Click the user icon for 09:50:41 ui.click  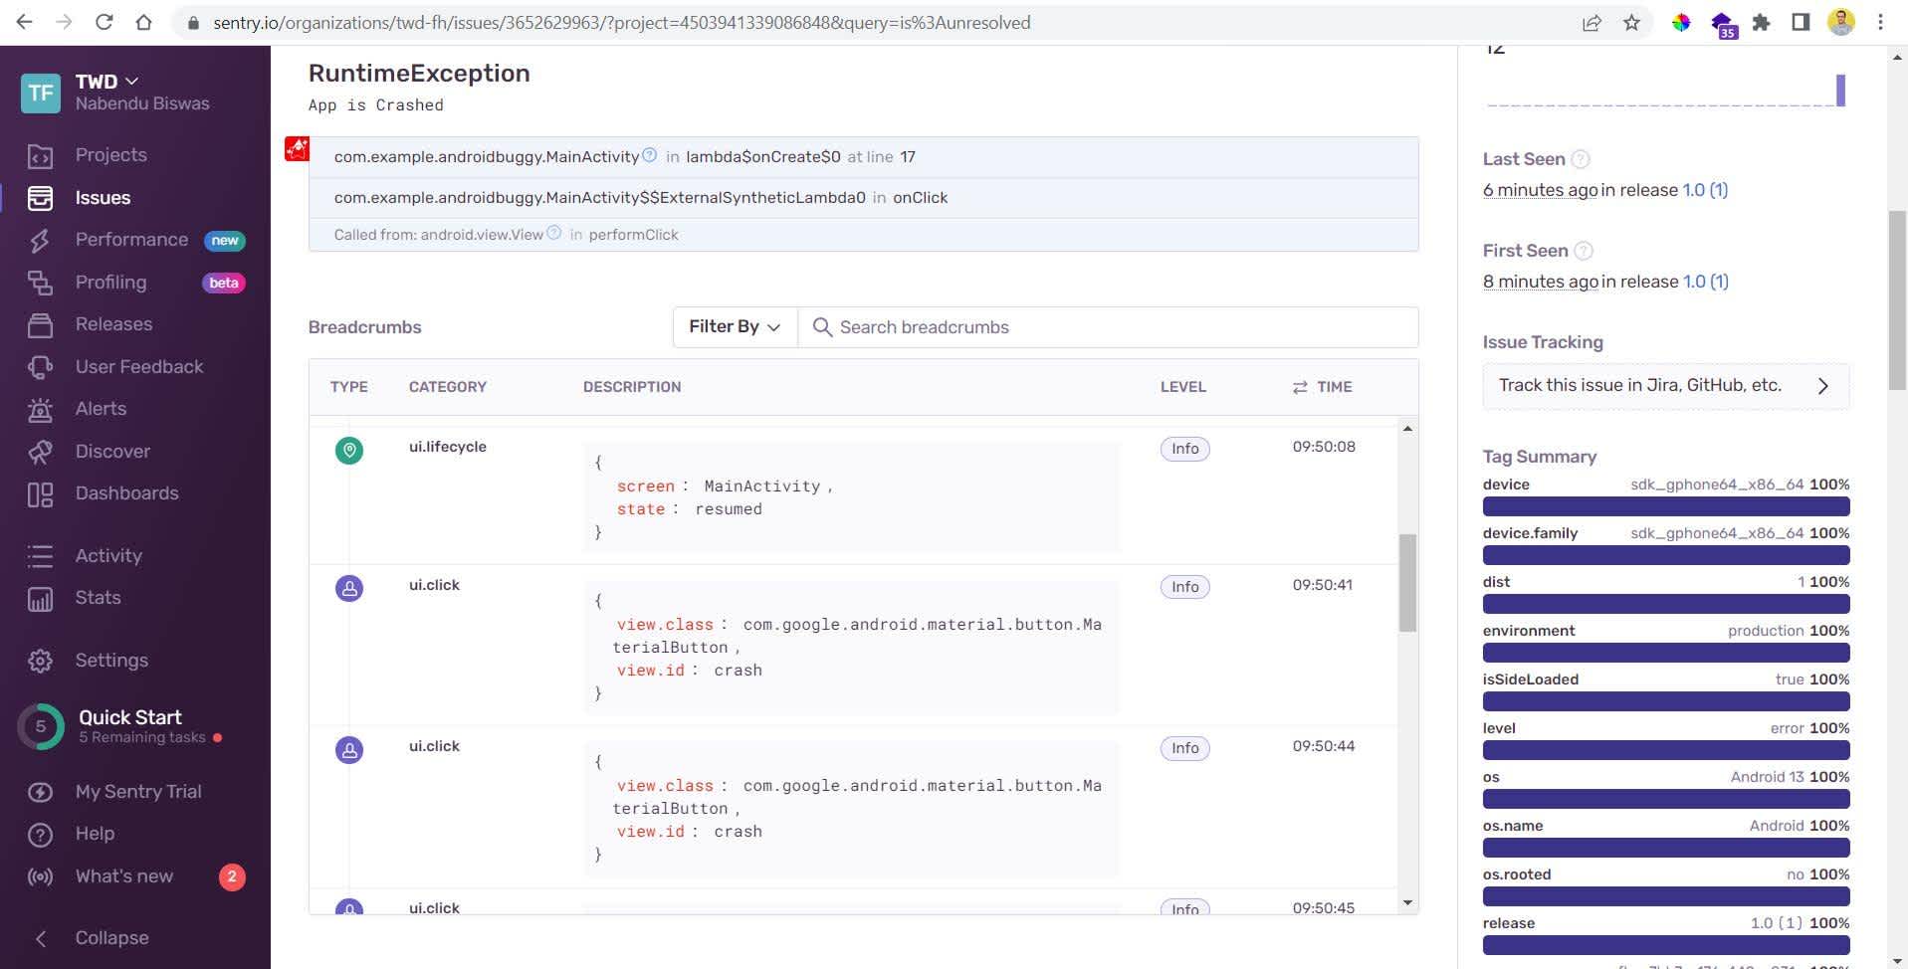click(349, 589)
